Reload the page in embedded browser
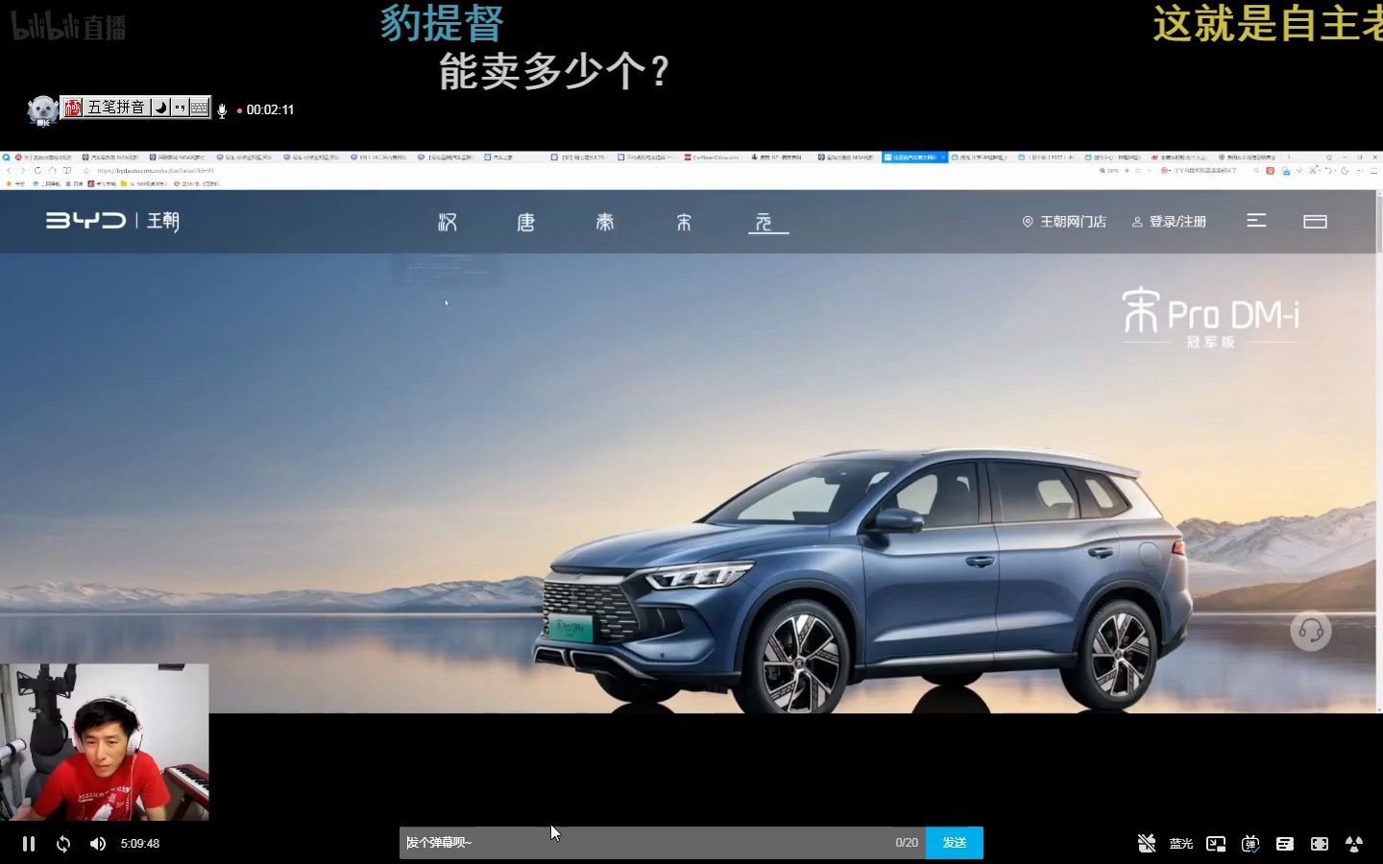The height and width of the screenshot is (864, 1383). tap(37, 170)
